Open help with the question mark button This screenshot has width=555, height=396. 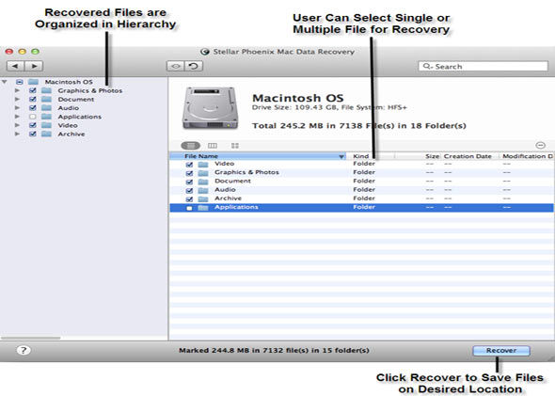[24, 350]
